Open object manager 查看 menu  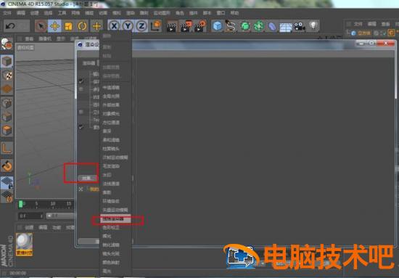click(x=385, y=24)
